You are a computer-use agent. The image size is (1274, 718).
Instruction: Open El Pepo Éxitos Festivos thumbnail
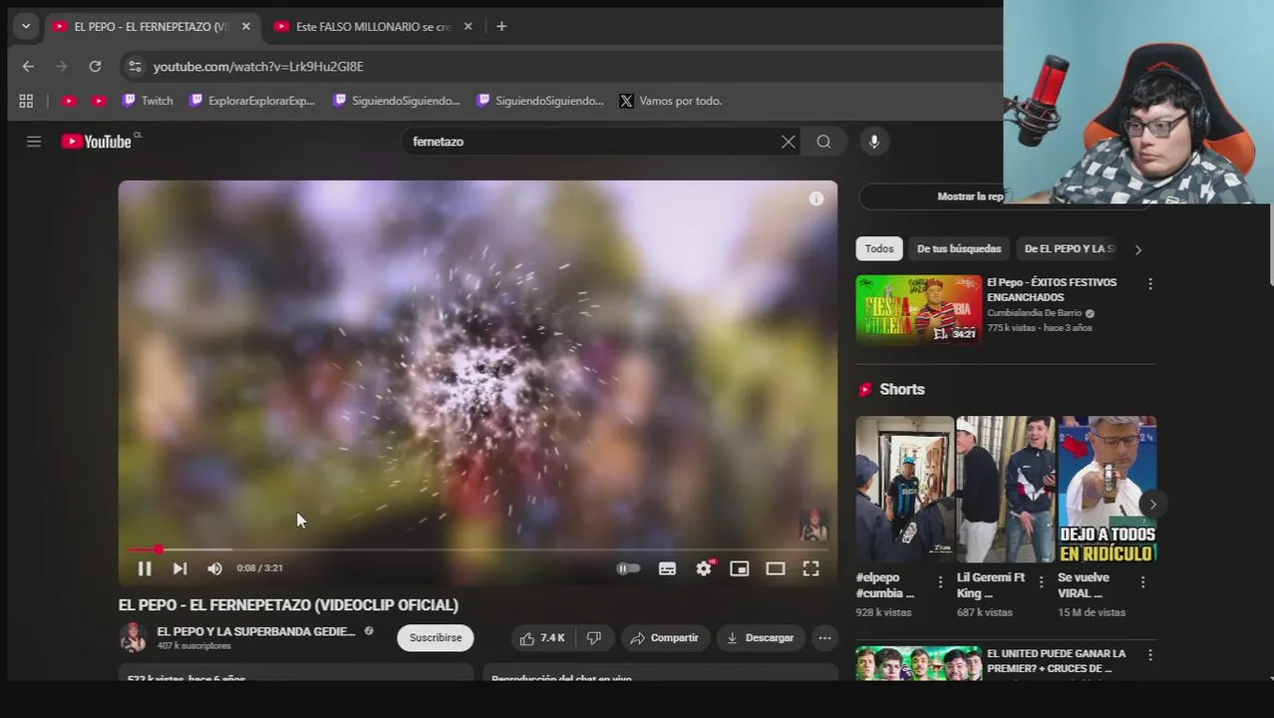click(x=918, y=309)
